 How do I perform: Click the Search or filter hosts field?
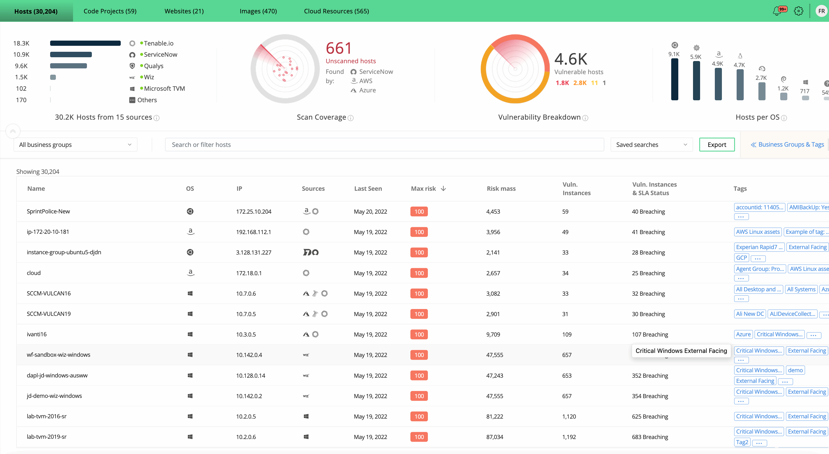point(384,145)
